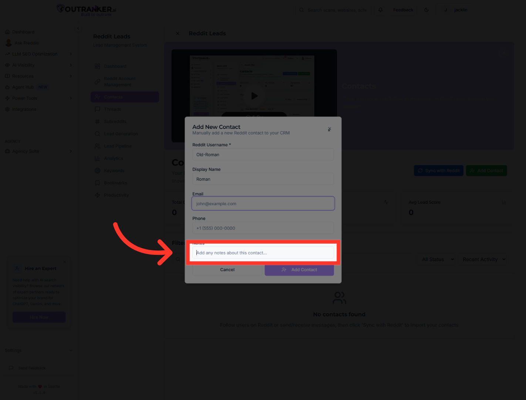Click the Phone number field

click(x=263, y=228)
